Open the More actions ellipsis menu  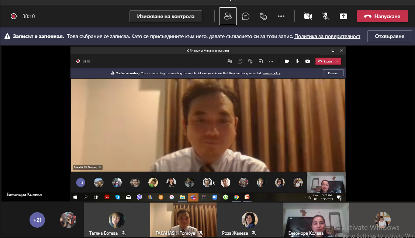click(281, 16)
